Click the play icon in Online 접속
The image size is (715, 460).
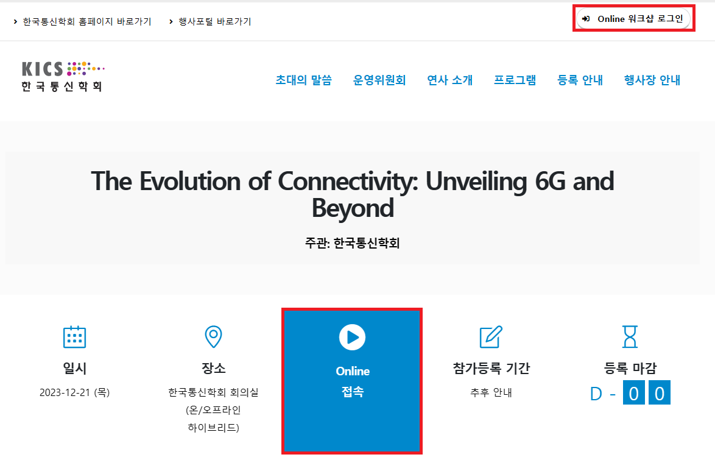click(x=352, y=337)
